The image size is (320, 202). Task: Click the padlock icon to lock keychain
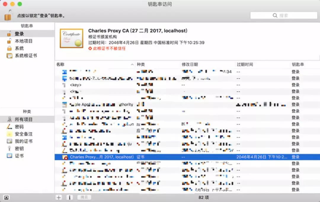coord(8,15)
